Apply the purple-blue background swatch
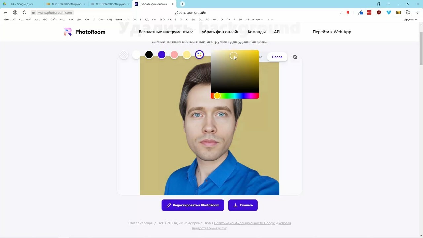This screenshot has width=423, height=238. (162, 55)
